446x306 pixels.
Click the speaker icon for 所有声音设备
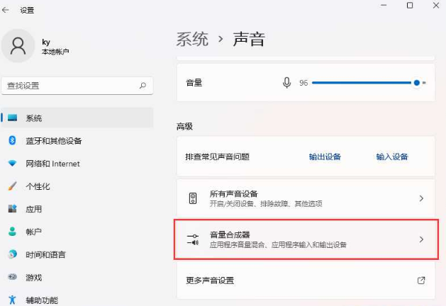click(193, 198)
